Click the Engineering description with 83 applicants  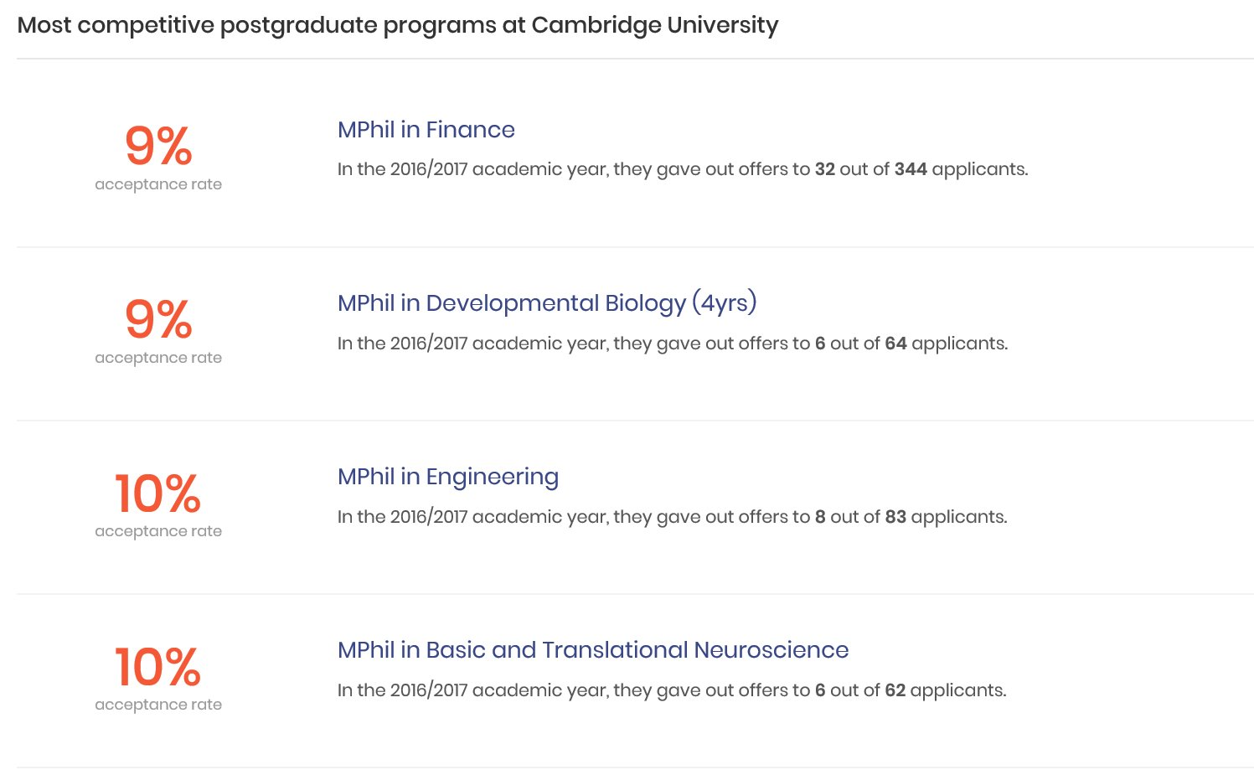tap(672, 517)
